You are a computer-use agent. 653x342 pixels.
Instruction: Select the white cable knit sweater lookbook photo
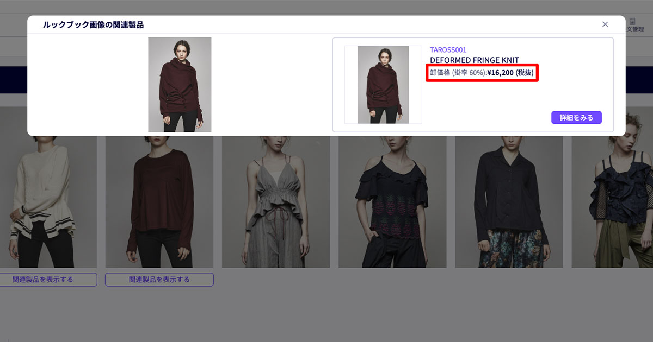(x=48, y=202)
